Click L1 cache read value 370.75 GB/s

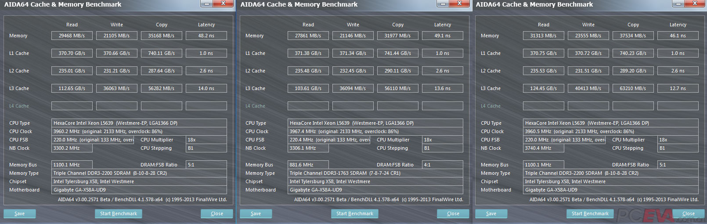point(544,53)
